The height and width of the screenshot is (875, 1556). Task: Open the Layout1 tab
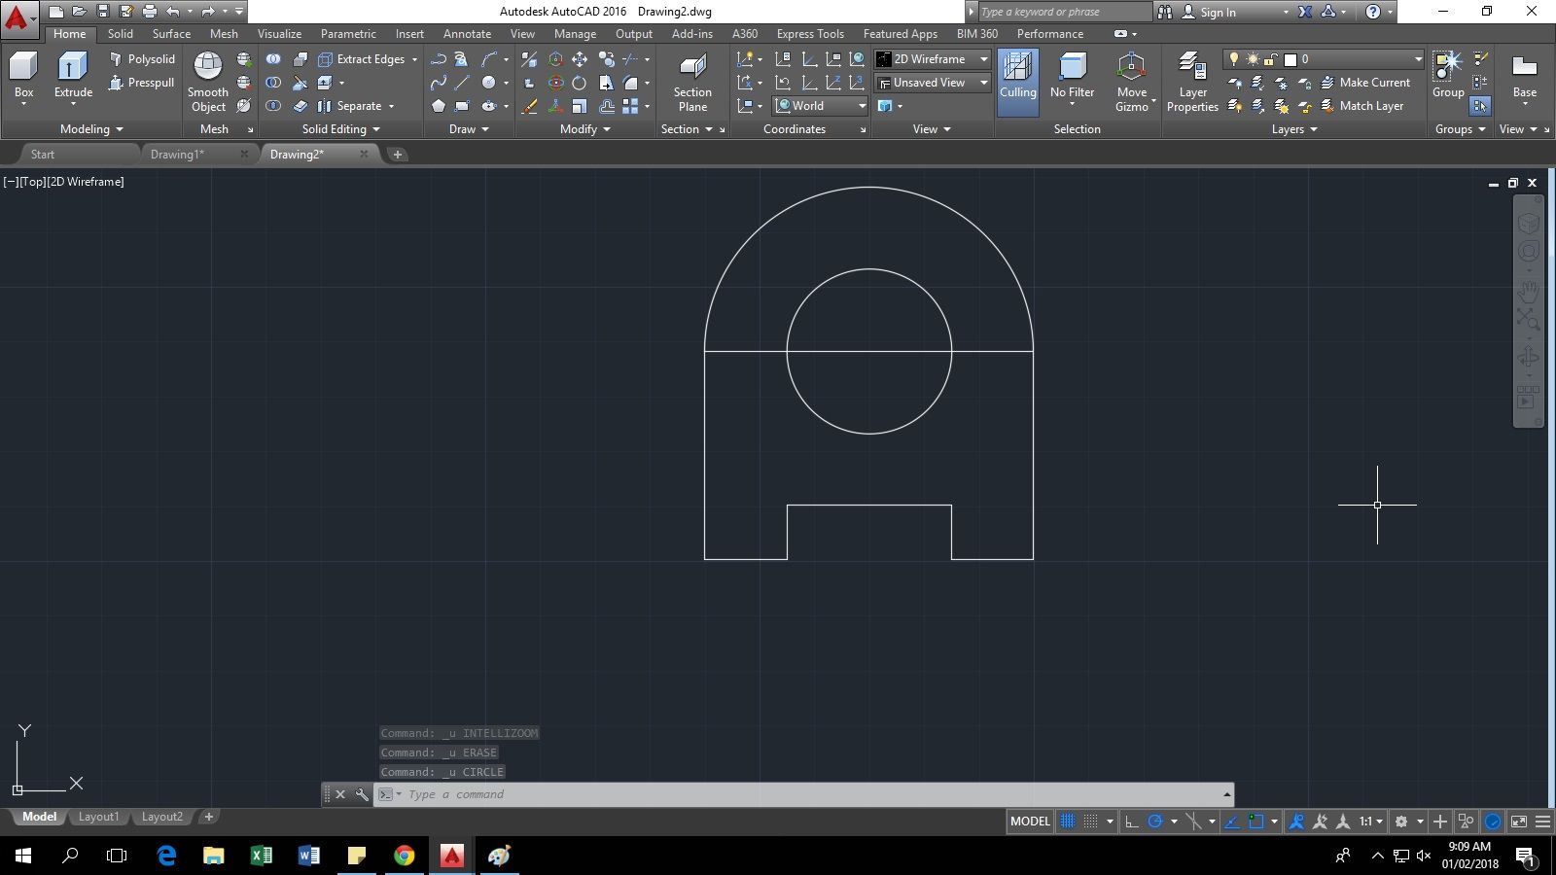click(98, 817)
